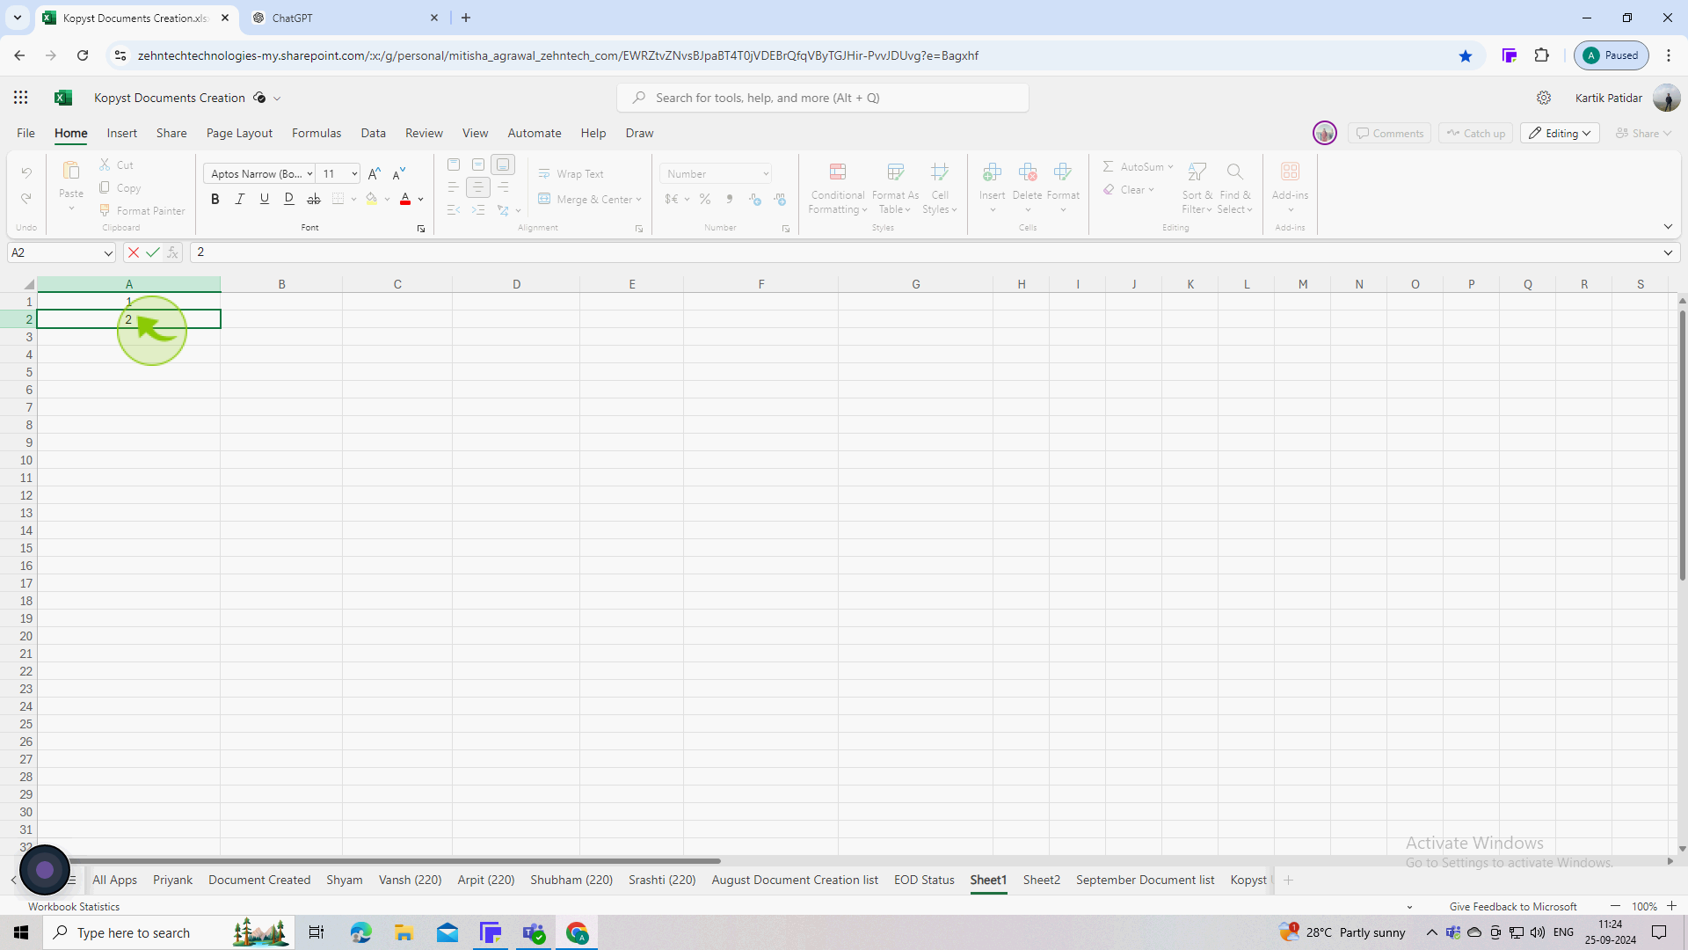Switch to the Sheet2 worksheet tab
This screenshot has height=950, width=1688.
click(x=1041, y=880)
